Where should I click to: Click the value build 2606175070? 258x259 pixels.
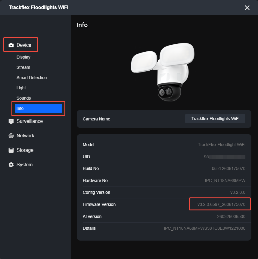[228, 169]
